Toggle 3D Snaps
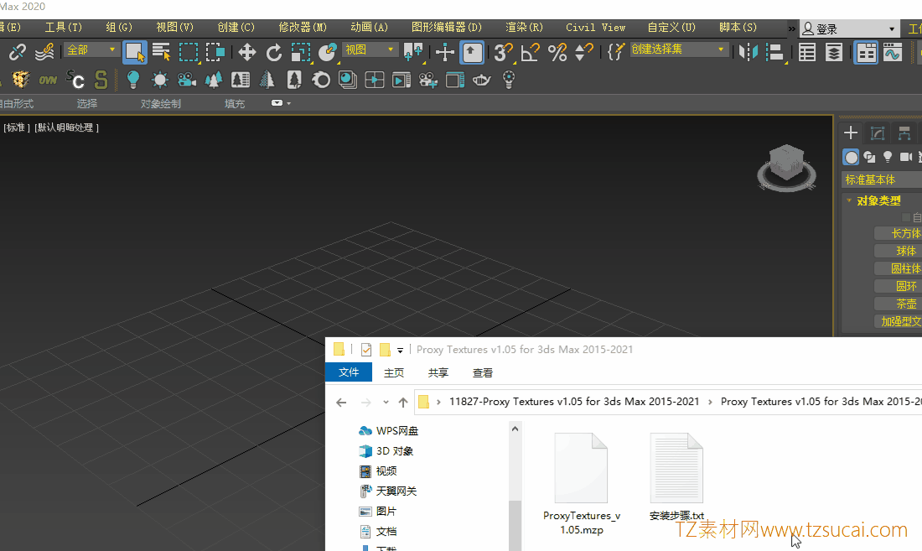Screen dimensions: 922x551 503,52
